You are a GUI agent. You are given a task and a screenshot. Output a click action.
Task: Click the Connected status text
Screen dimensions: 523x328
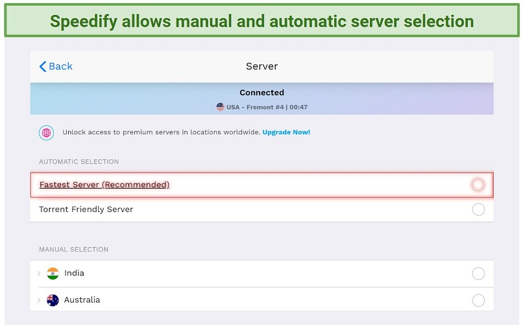coord(262,92)
